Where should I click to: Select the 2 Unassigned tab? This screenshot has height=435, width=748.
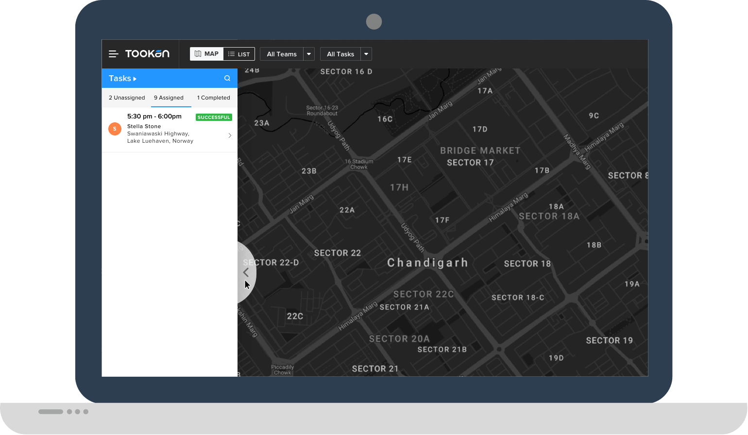127,98
